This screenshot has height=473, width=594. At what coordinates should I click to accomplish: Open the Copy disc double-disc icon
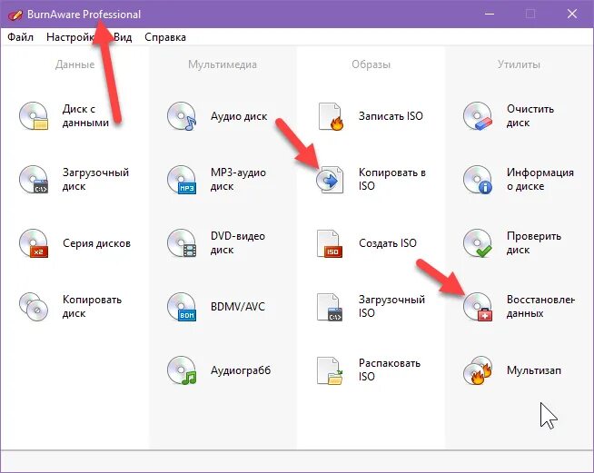pyautogui.click(x=34, y=307)
